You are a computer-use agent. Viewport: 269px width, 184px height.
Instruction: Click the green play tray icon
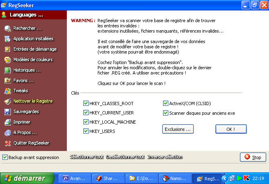point(240,178)
